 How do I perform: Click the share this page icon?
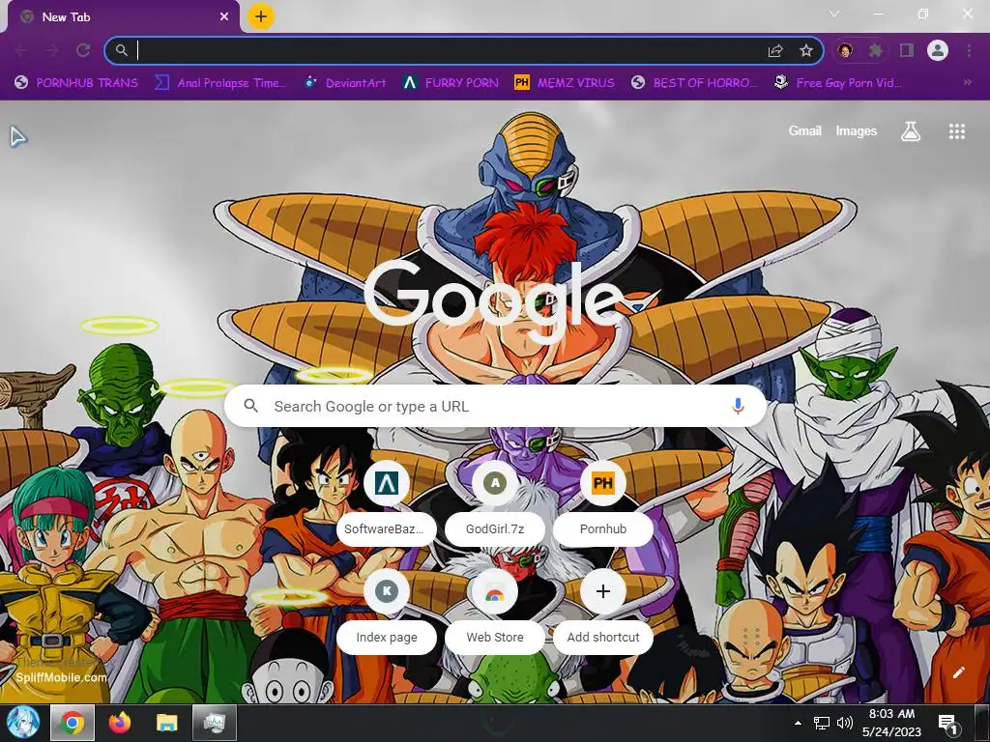click(775, 50)
